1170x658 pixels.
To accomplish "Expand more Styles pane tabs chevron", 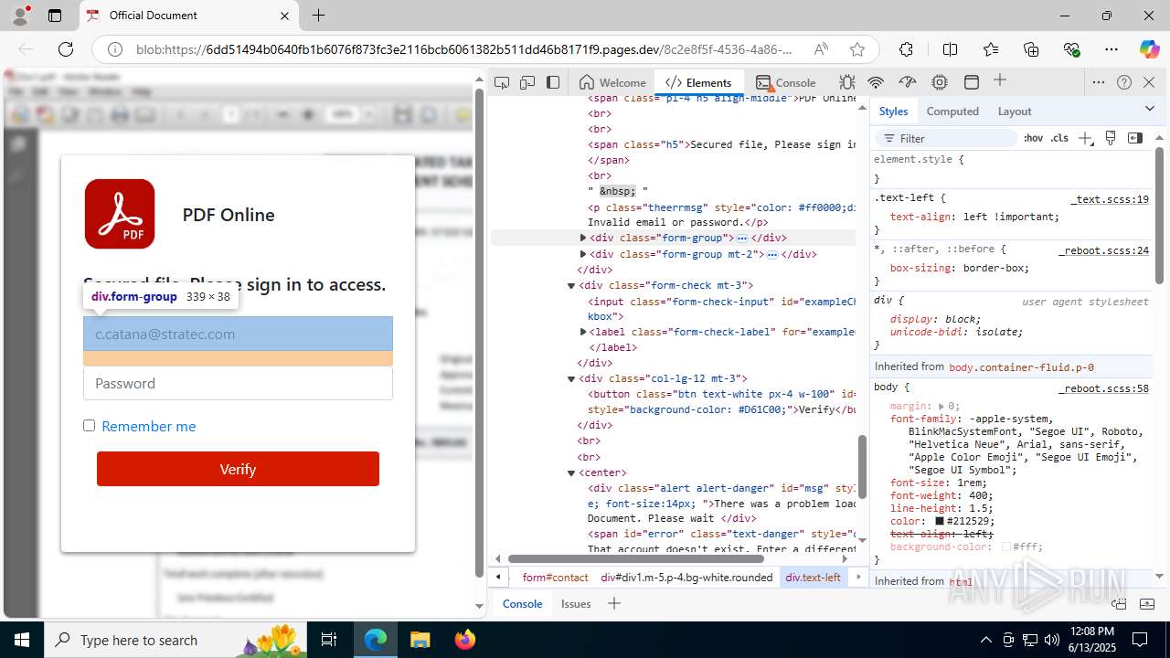I will tap(1150, 109).
